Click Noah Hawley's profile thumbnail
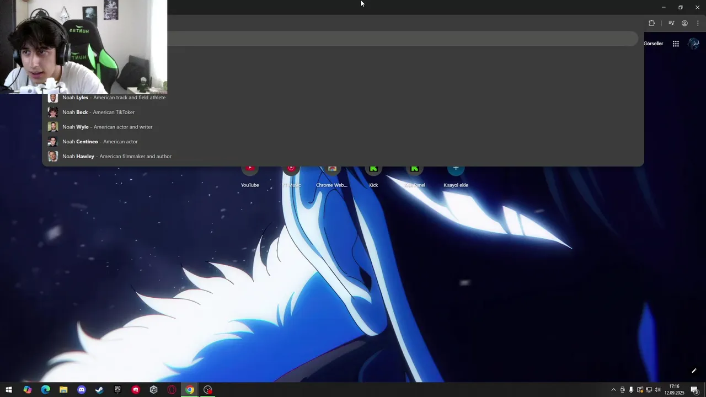706x397 pixels. 53,156
